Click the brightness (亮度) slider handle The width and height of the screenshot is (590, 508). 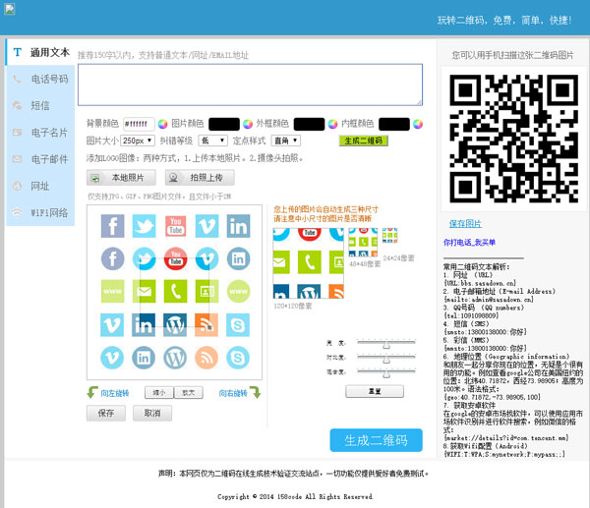tap(386, 345)
